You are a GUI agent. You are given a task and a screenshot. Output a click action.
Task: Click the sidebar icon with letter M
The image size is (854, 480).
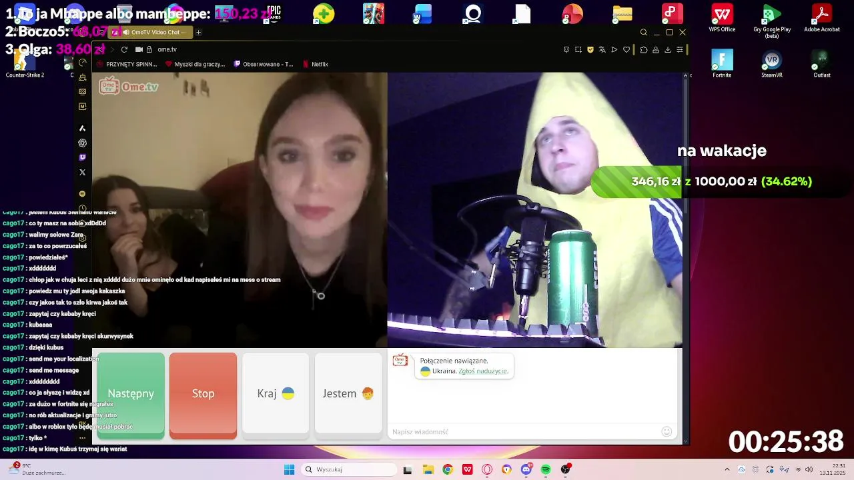tap(83, 107)
